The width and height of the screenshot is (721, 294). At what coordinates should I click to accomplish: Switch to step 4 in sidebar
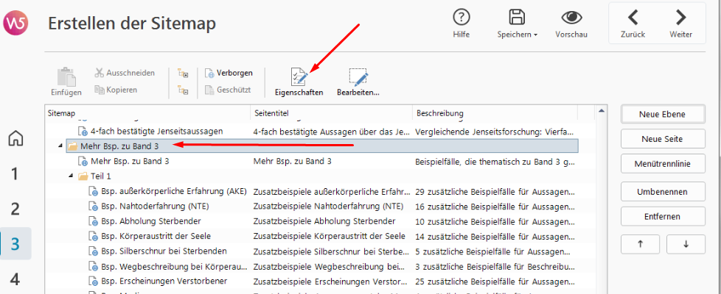point(15,279)
